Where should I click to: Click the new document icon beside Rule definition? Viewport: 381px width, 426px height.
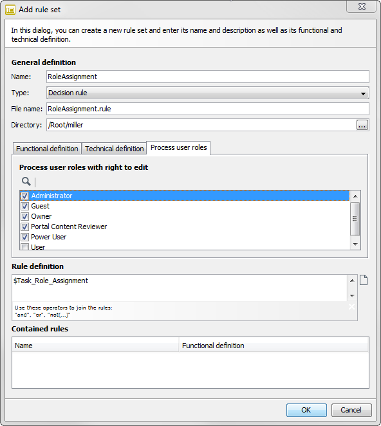tap(364, 280)
